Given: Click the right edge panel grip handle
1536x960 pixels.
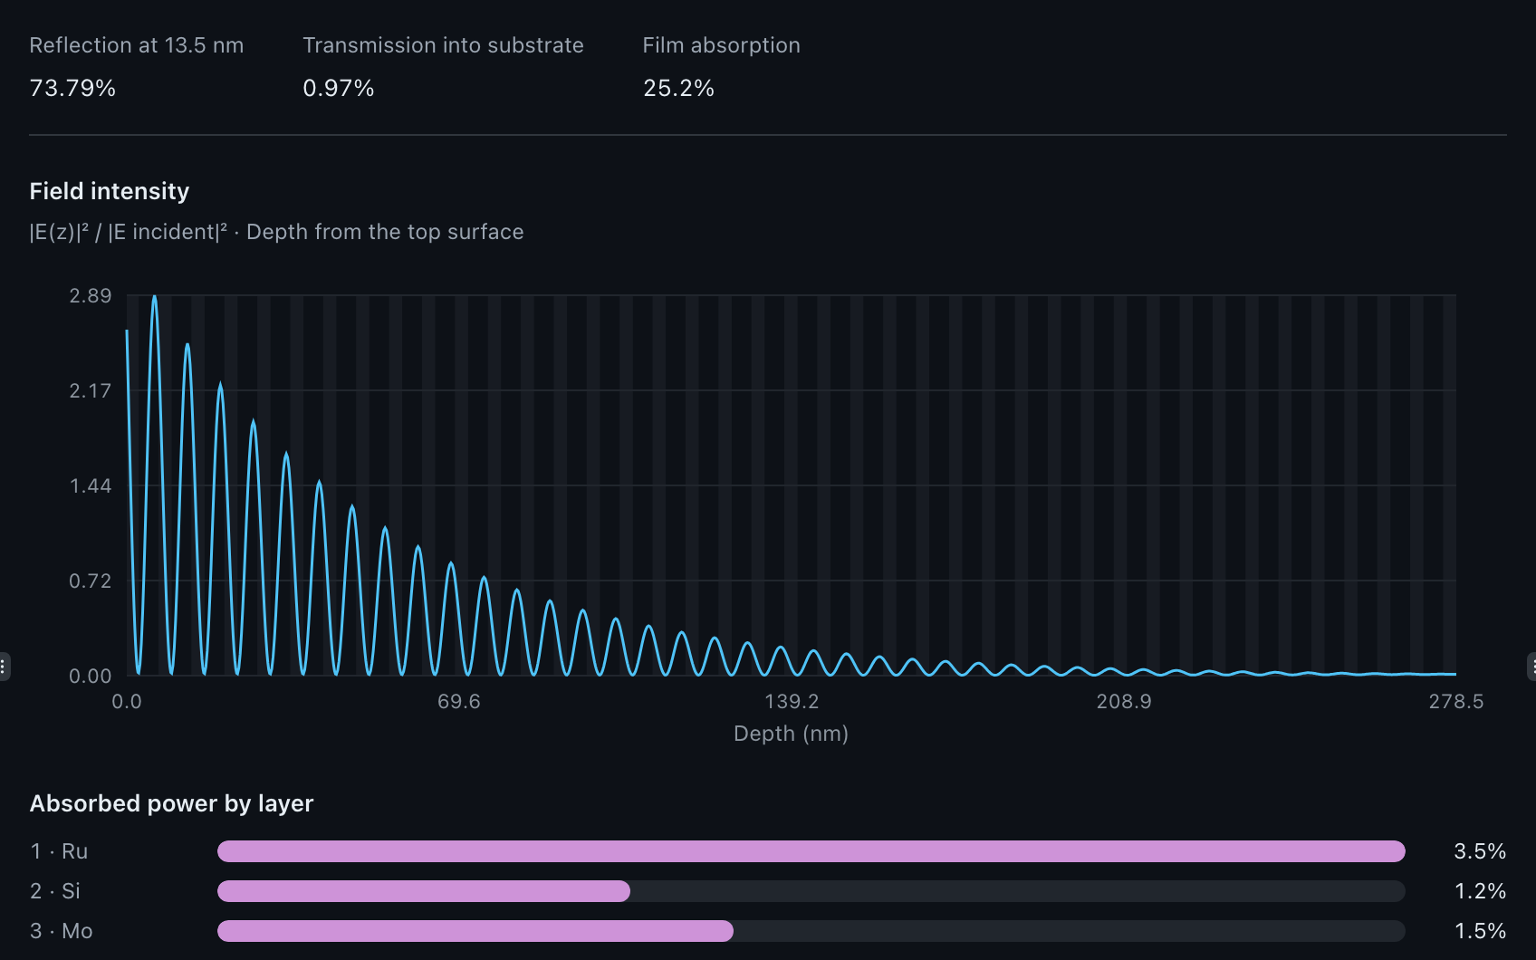Looking at the screenshot, I should click(x=1531, y=667).
